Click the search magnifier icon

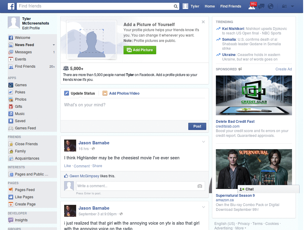(176, 6)
